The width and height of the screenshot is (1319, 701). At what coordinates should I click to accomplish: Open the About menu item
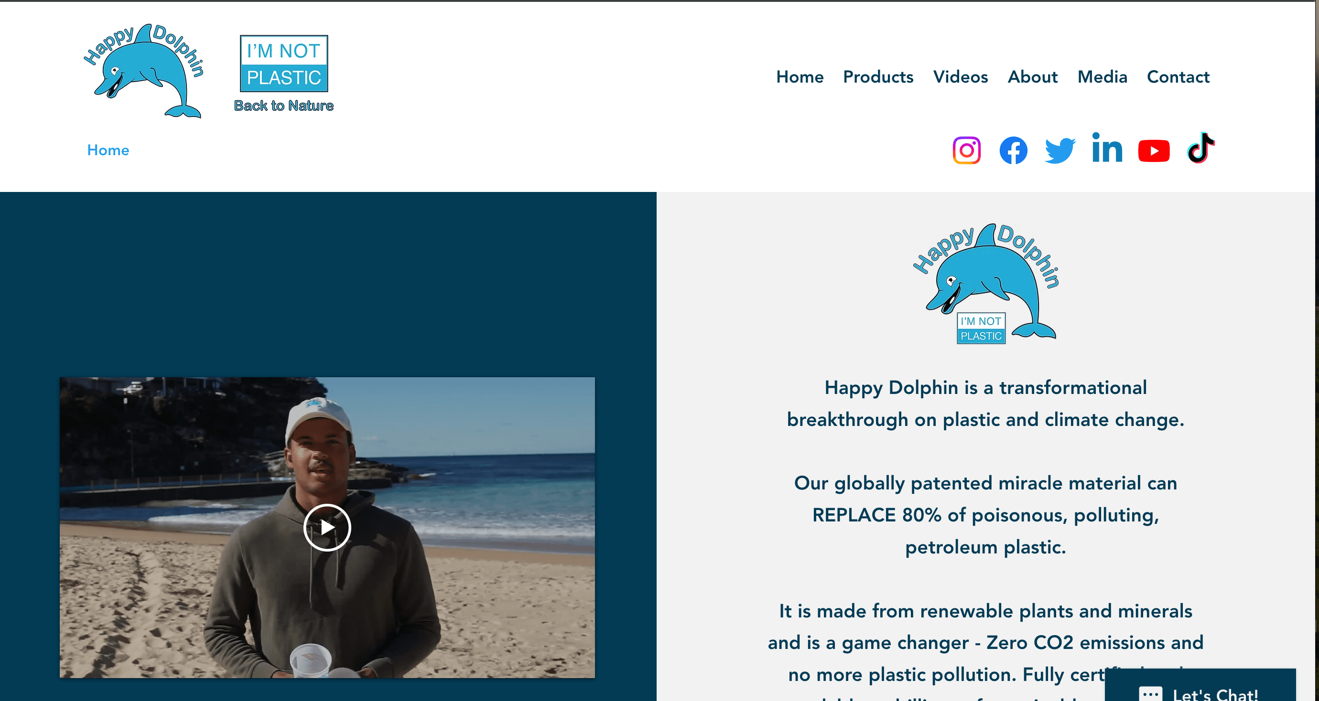[1032, 77]
